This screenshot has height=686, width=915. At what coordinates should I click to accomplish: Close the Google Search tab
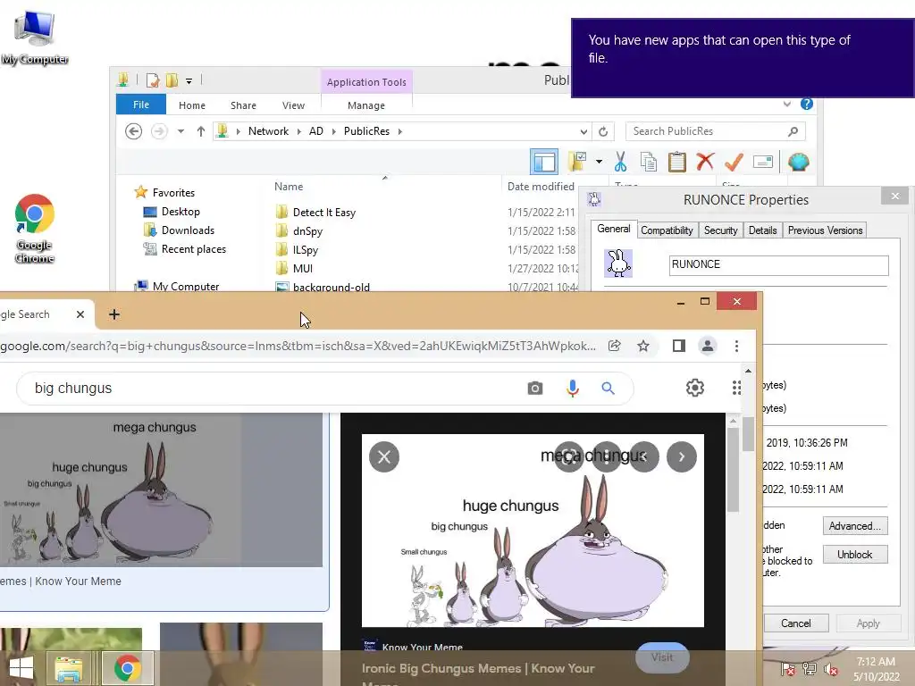coord(80,314)
